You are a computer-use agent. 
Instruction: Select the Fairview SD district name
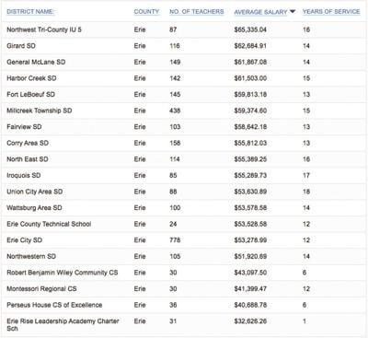(x=24, y=127)
